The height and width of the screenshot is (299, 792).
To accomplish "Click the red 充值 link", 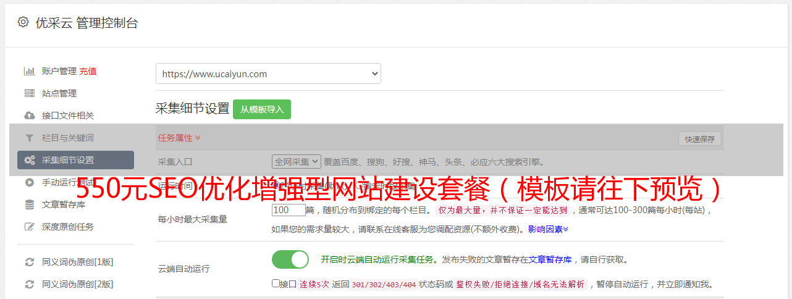I will 88,71.
